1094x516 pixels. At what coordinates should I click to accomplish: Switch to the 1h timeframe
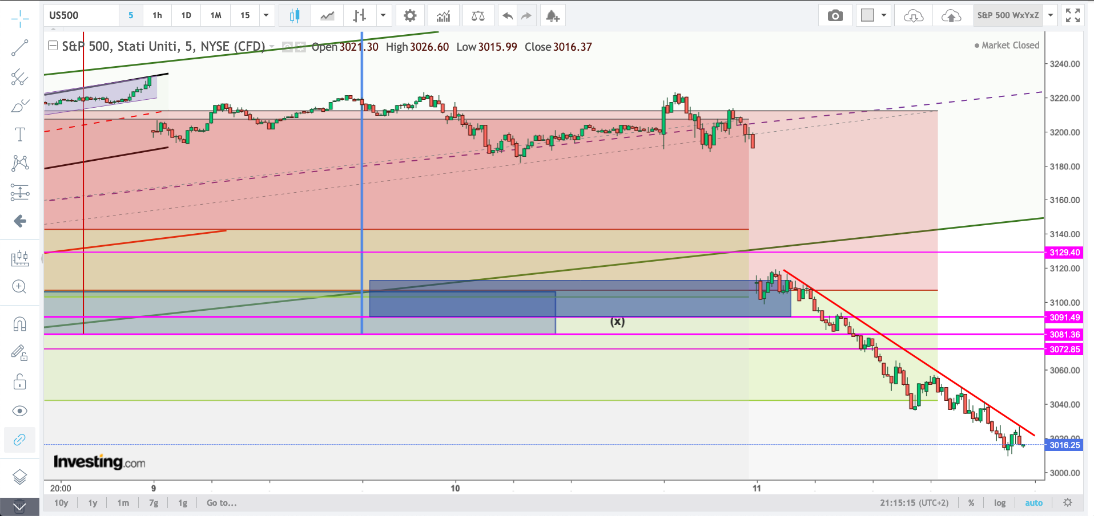(x=157, y=15)
